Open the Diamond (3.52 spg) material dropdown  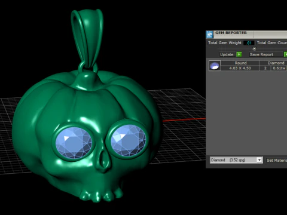pyautogui.click(x=236, y=160)
